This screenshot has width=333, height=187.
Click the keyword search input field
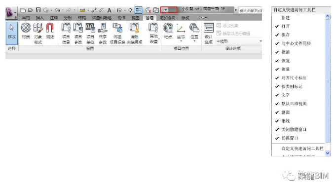250,10
